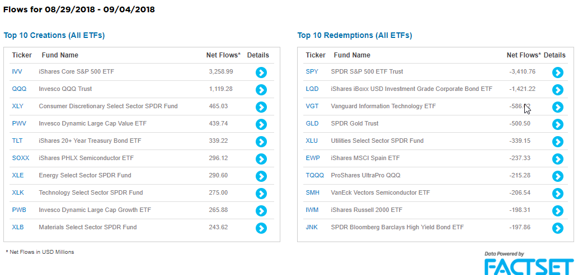Click the IWM ticker link
The height and width of the screenshot is (275, 578).
pos(312,210)
